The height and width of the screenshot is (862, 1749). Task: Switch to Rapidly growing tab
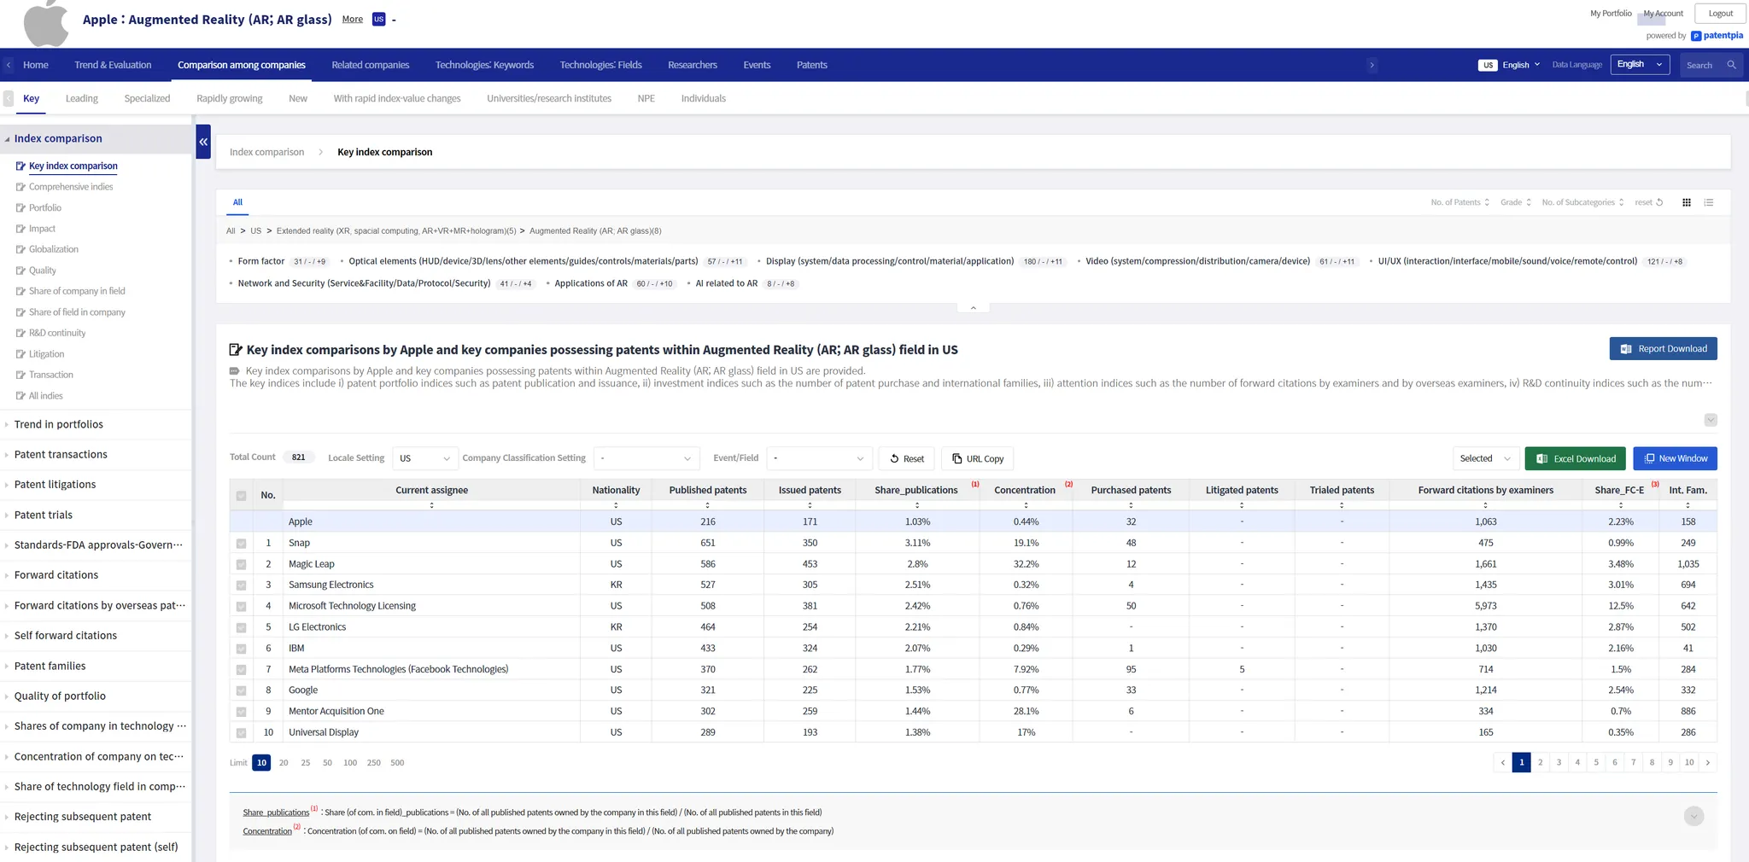pos(229,98)
